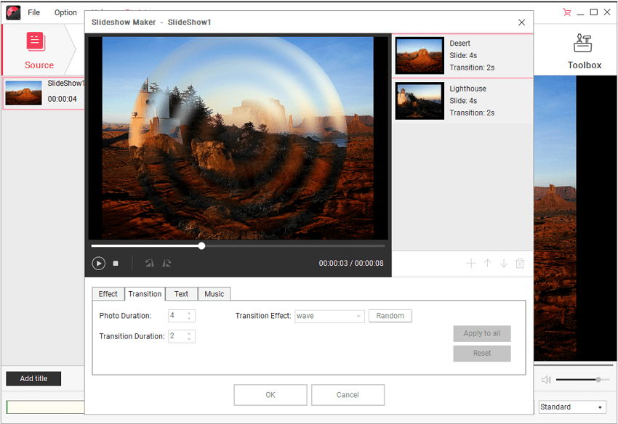
Task: Click the Play button in the preview
Action: (99, 264)
